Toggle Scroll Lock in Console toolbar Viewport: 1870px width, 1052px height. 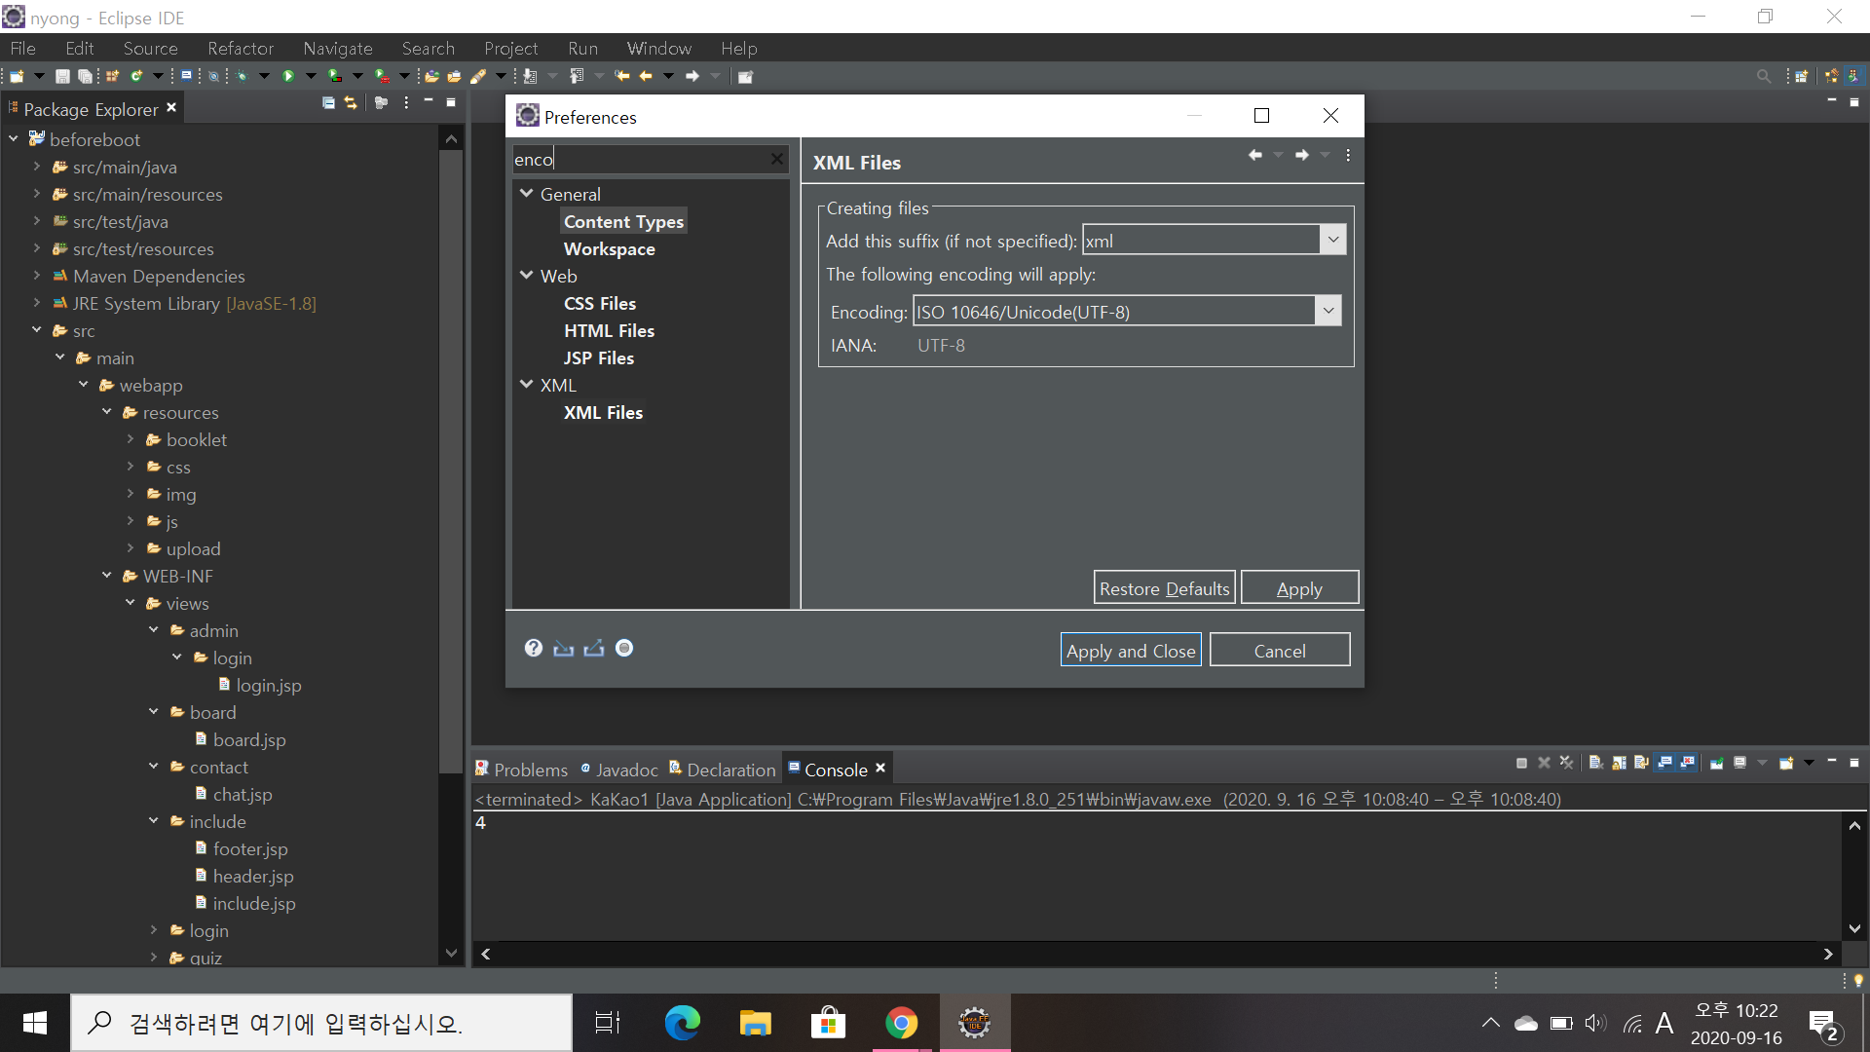(1619, 763)
